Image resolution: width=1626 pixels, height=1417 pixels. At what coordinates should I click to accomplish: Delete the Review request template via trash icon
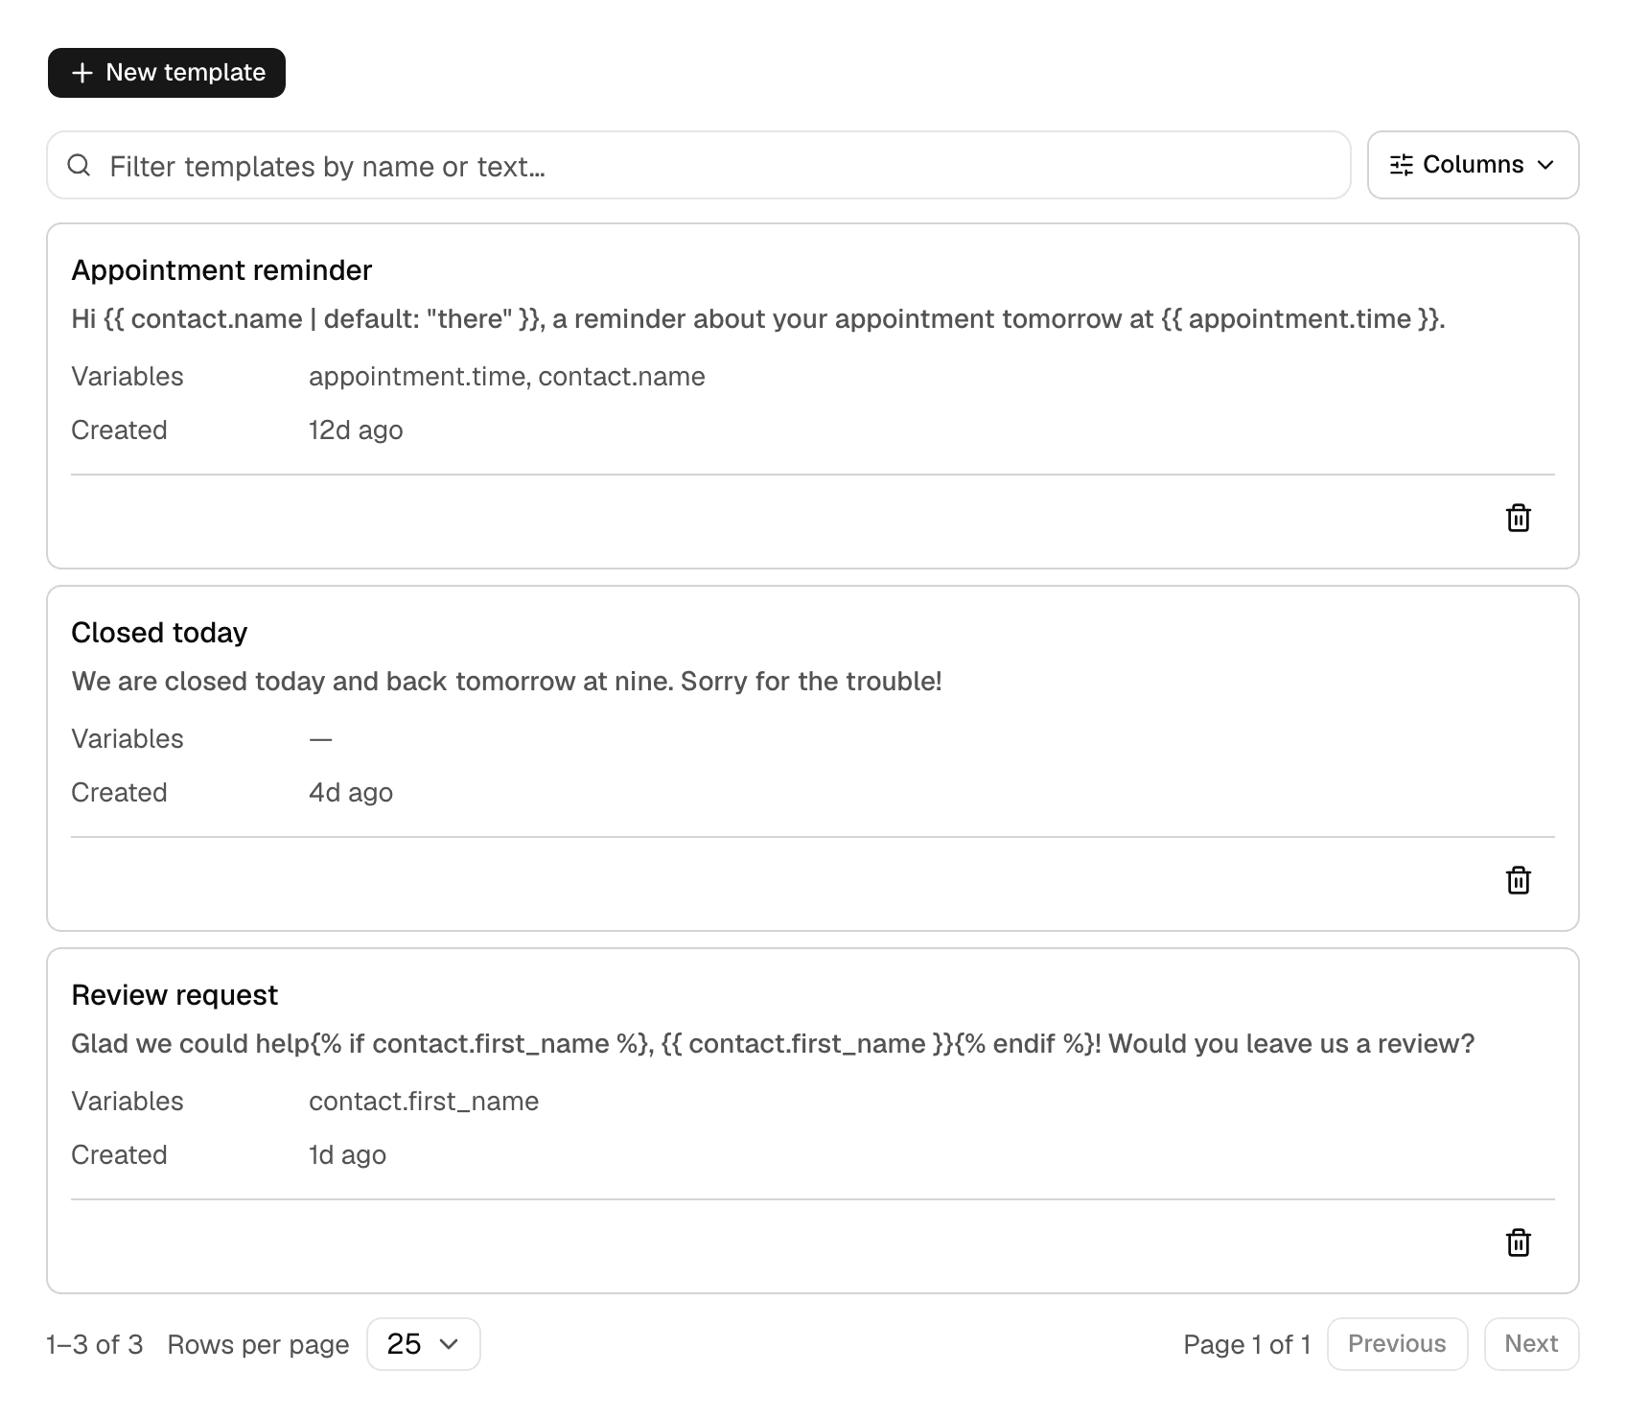click(x=1518, y=1243)
